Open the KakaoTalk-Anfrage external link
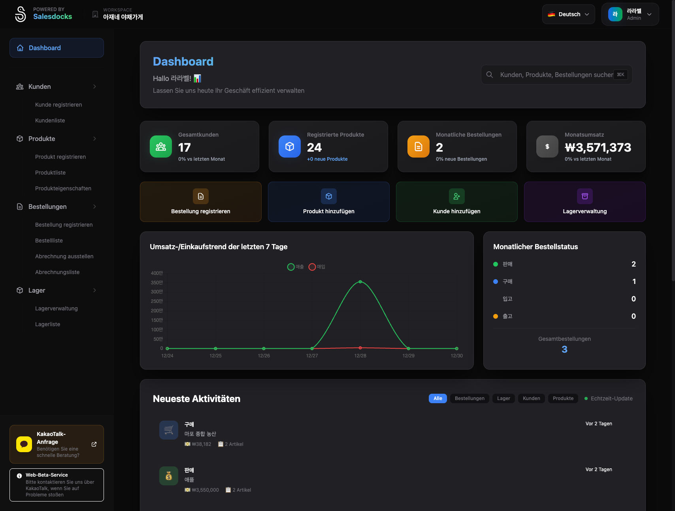This screenshot has height=511, width=675. pyautogui.click(x=94, y=444)
